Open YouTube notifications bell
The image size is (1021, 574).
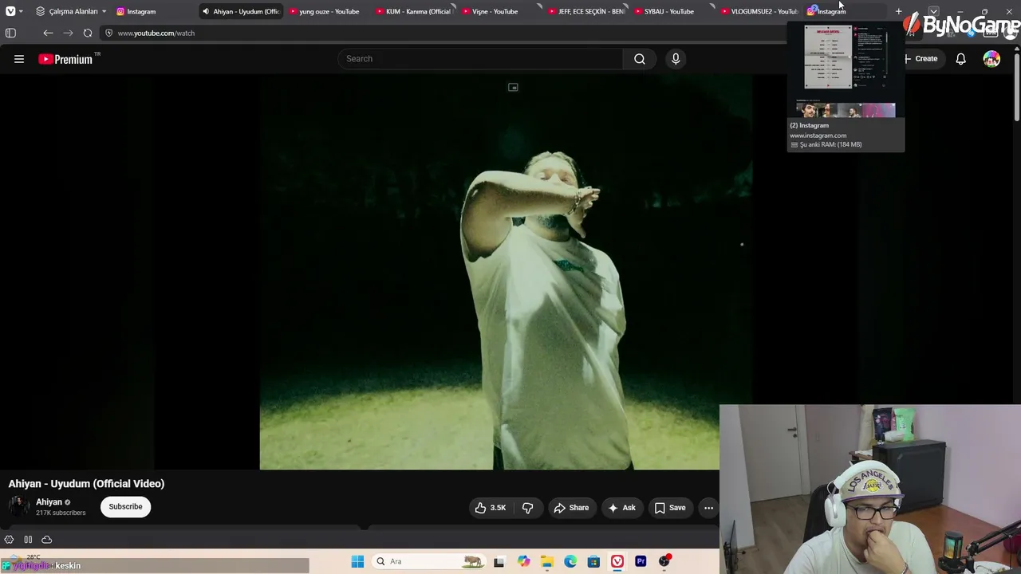point(960,59)
